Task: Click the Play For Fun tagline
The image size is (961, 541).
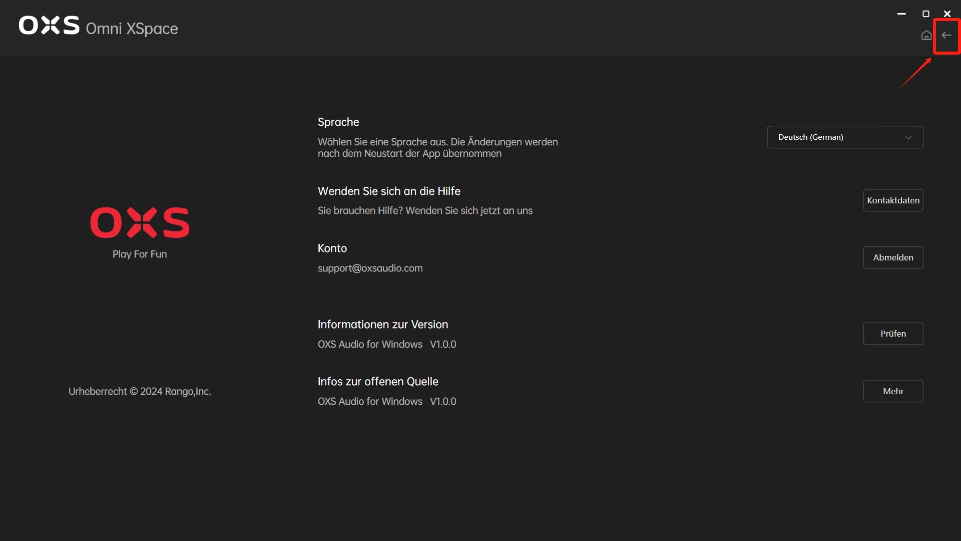Action: tap(140, 254)
